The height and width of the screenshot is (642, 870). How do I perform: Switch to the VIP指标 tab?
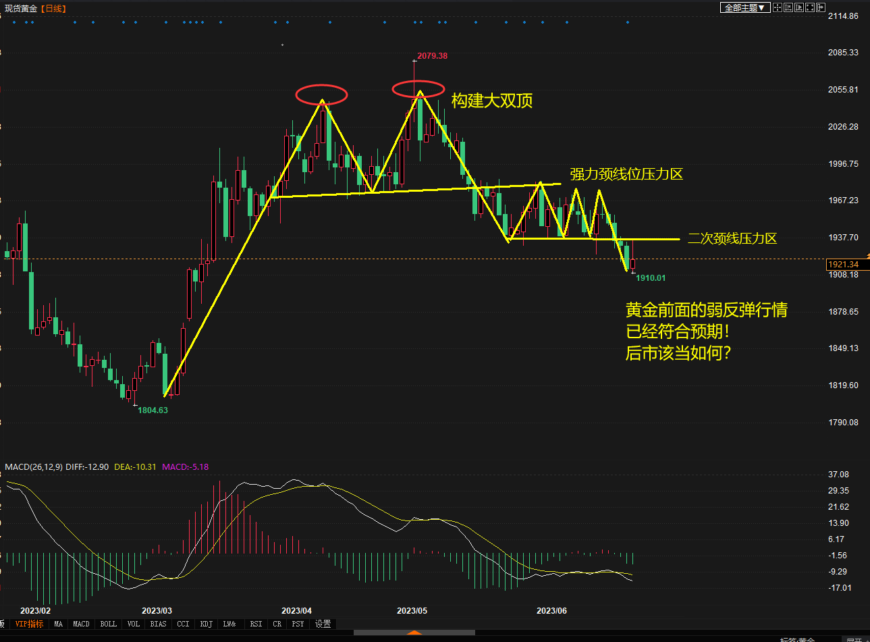pyautogui.click(x=29, y=624)
